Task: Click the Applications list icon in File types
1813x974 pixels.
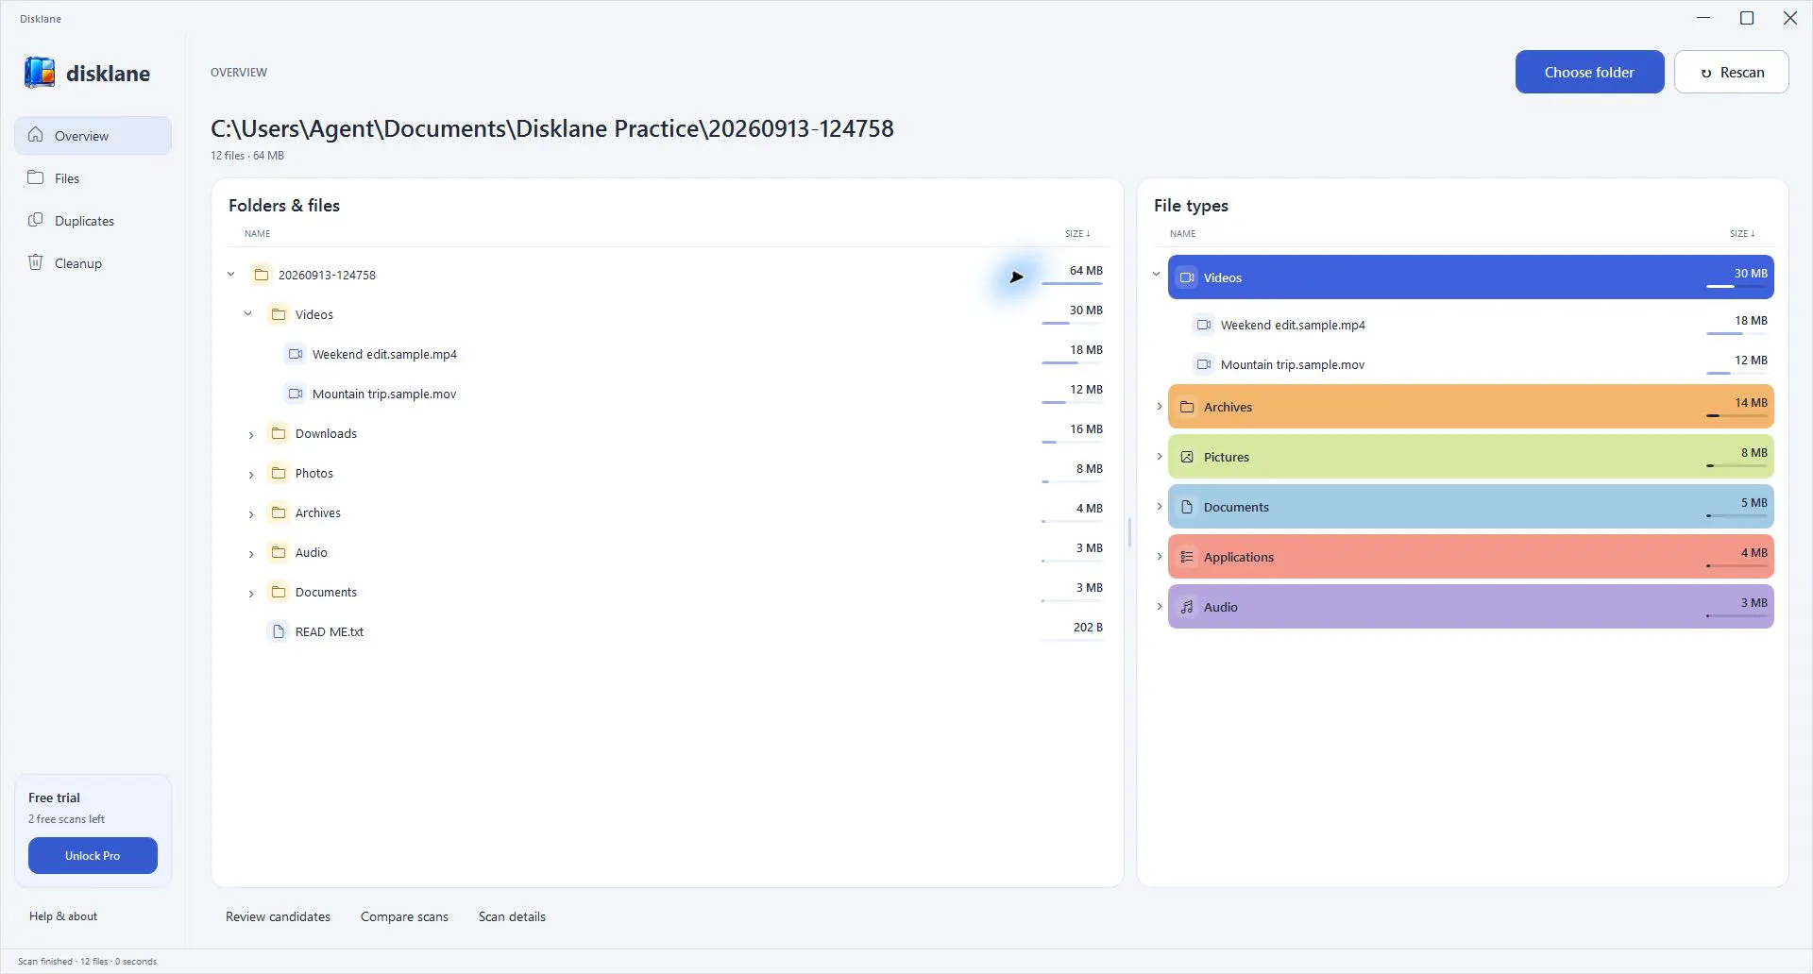Action: click(x=1187, y=557)
